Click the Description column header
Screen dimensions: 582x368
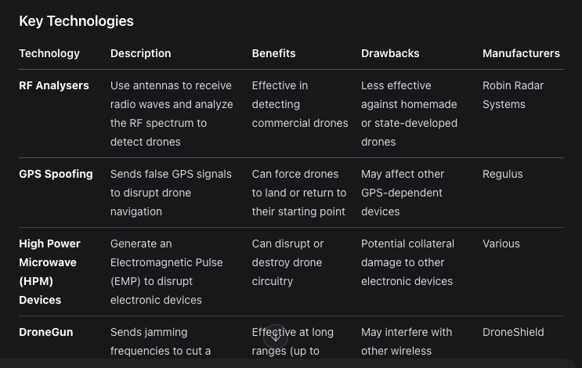tap(140, 53)
